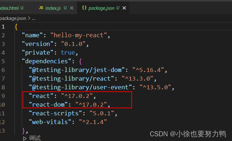Click the "@testing-library/user-event" key

[x=80, y=87]
